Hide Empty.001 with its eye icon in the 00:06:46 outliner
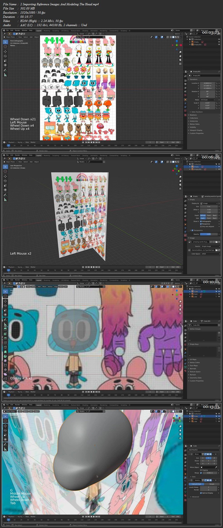Image resolution: width=223 pixels, height=528 pixels. [x=219, y=169]
